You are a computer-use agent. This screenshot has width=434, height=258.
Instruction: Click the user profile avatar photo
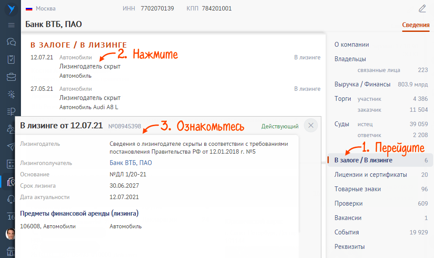pyautogui.click(x=10, y=234)
